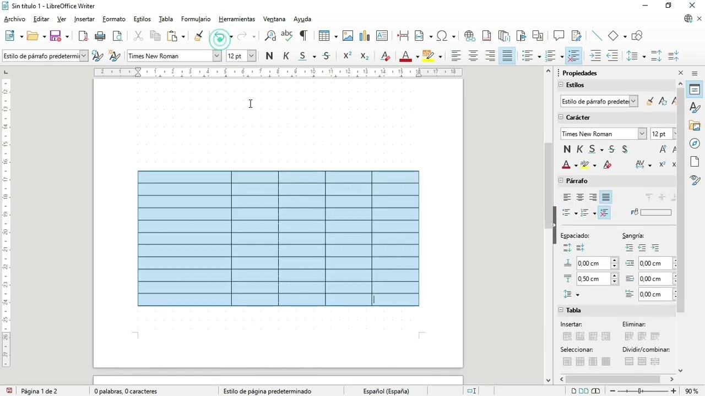This screenshot has height=396, width=705.
Task: Open line spacing dropdown in toolbar
Action: [x=643, y=56]
